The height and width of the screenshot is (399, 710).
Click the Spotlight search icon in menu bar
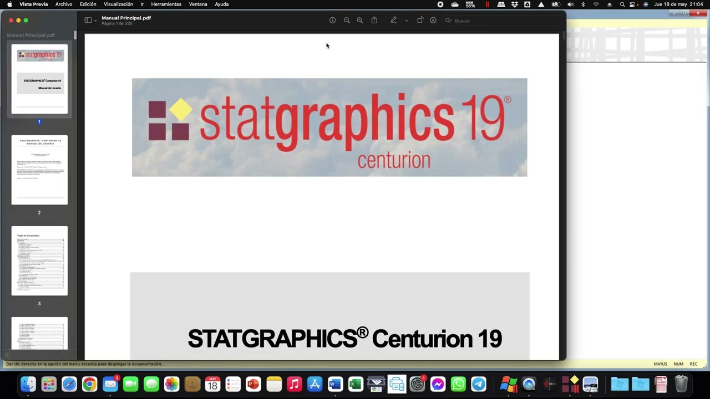(x=622, y=4)
